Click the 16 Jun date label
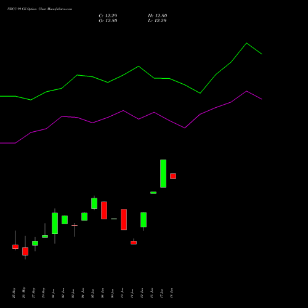The height and width of the screenshot is (308, 308). point(152,293)
